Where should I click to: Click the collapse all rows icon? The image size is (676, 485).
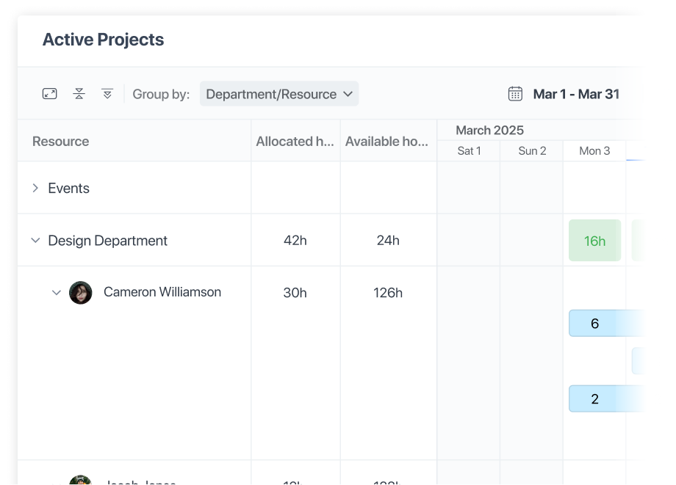[79, 94]
